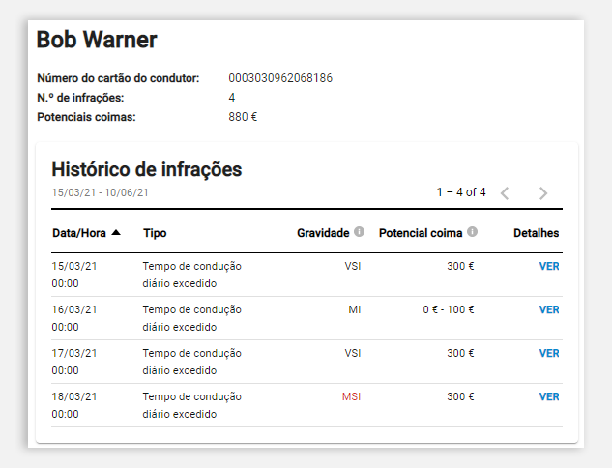
Task: Click the infractions count value 4
Action: (x=232, y=98)
